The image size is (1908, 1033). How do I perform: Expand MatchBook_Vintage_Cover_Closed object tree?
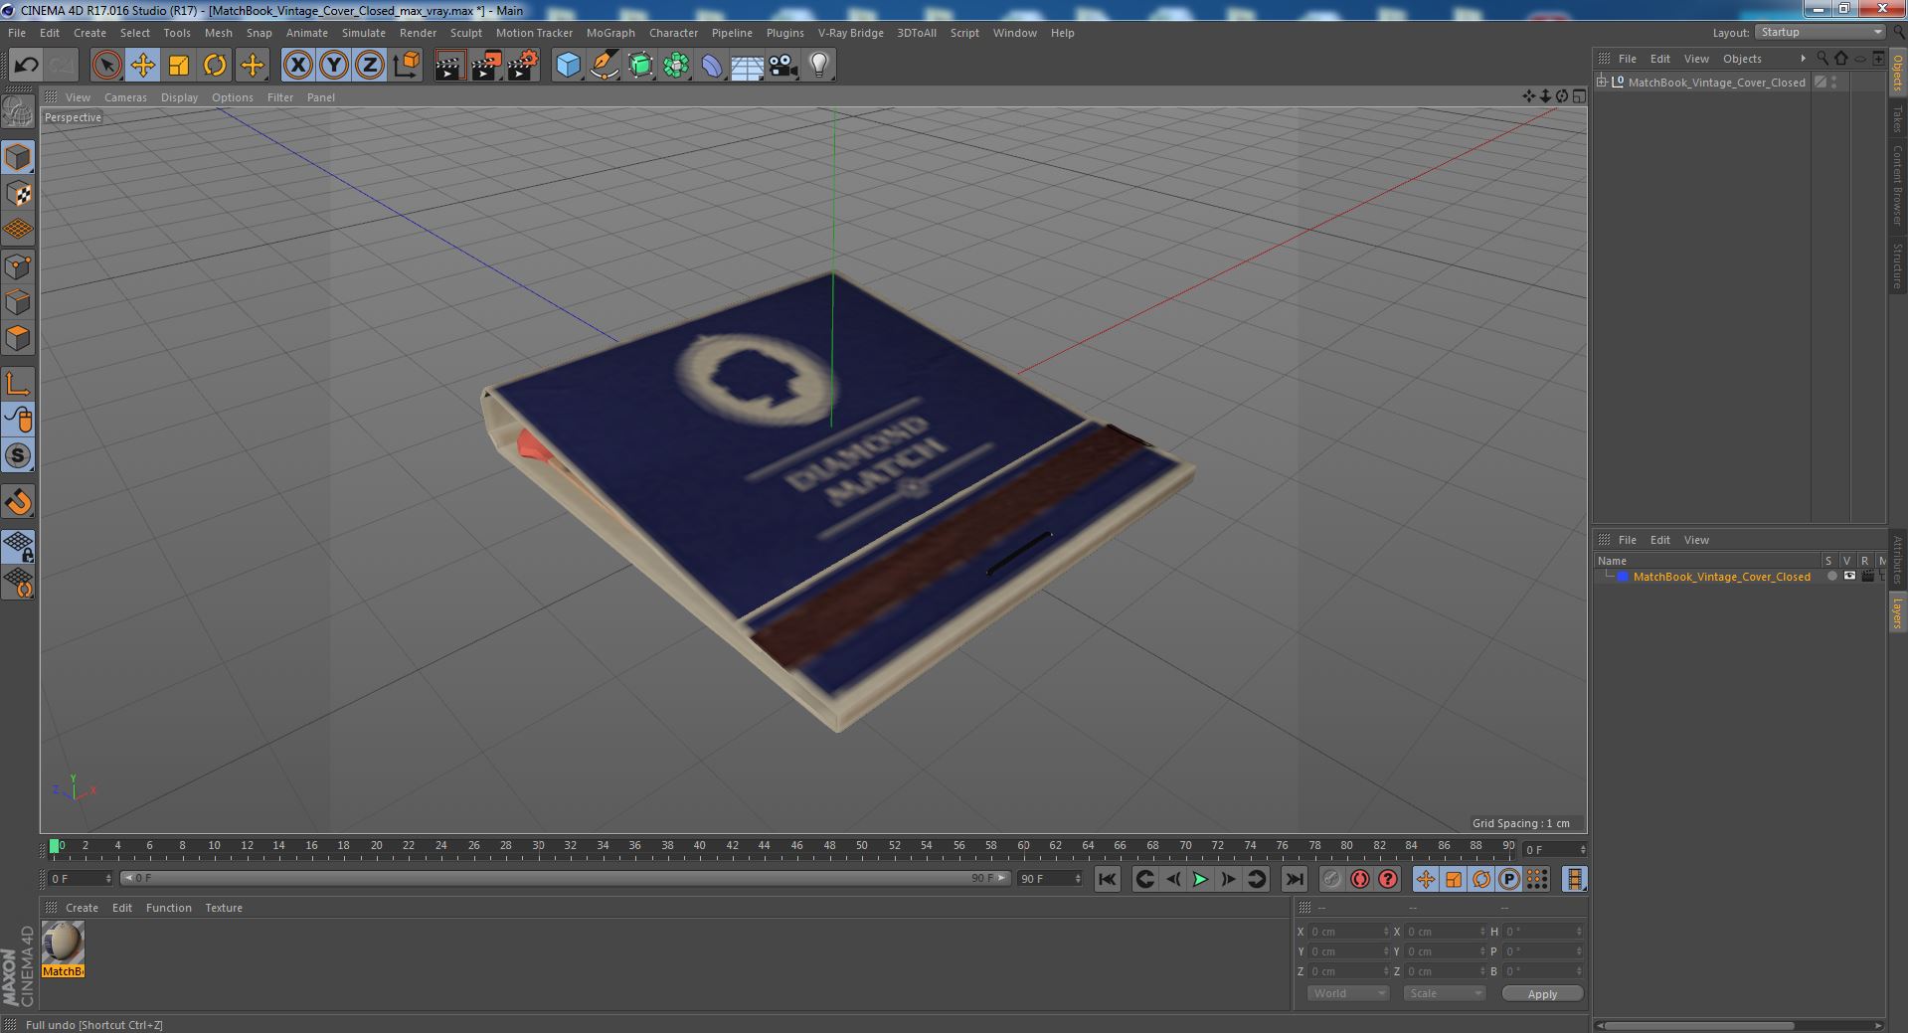tap(1602, 83)
